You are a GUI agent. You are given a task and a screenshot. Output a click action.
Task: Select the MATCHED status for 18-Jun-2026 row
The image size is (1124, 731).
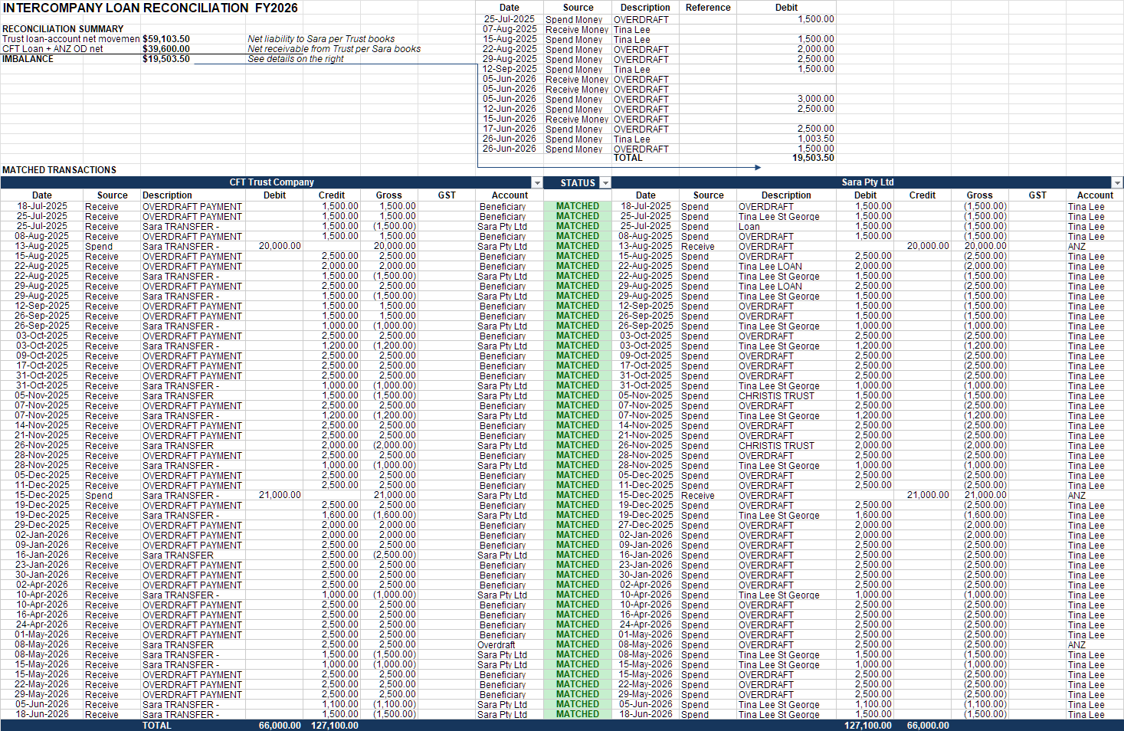[x=578, y=714]
